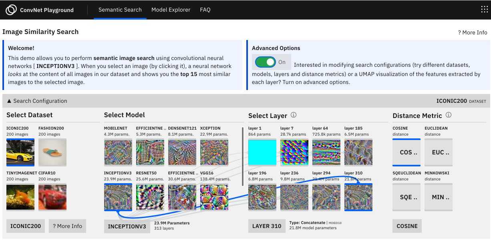Select the Minkowski distance metric option

[438, 197]
